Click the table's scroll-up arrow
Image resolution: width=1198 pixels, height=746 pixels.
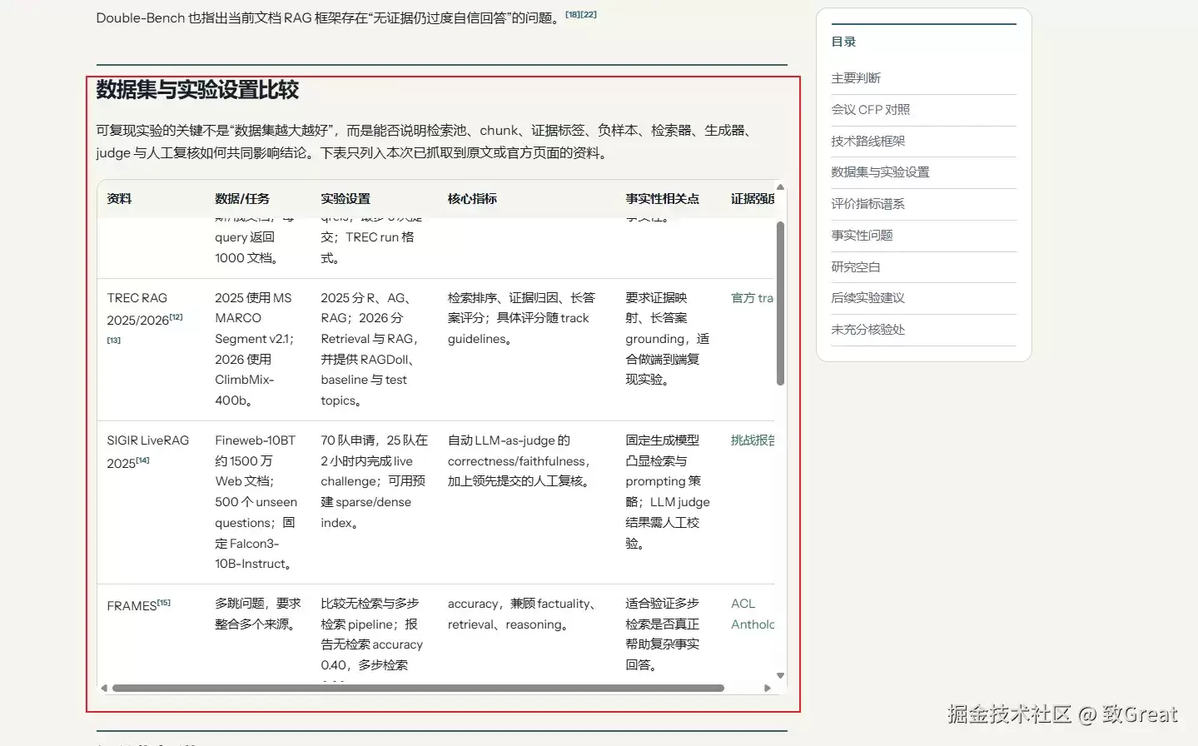point(780,186)
